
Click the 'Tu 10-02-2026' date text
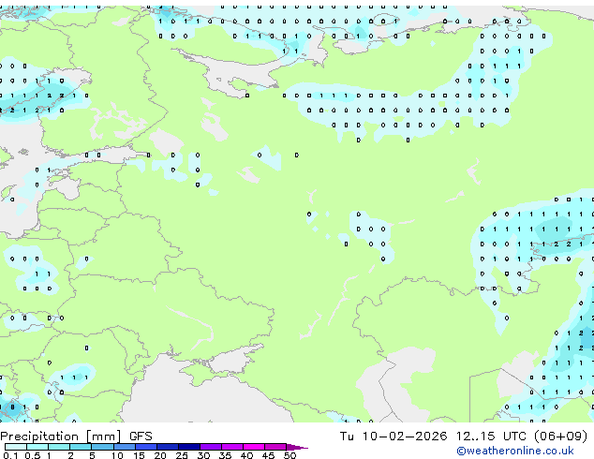[x=394, y=437]
